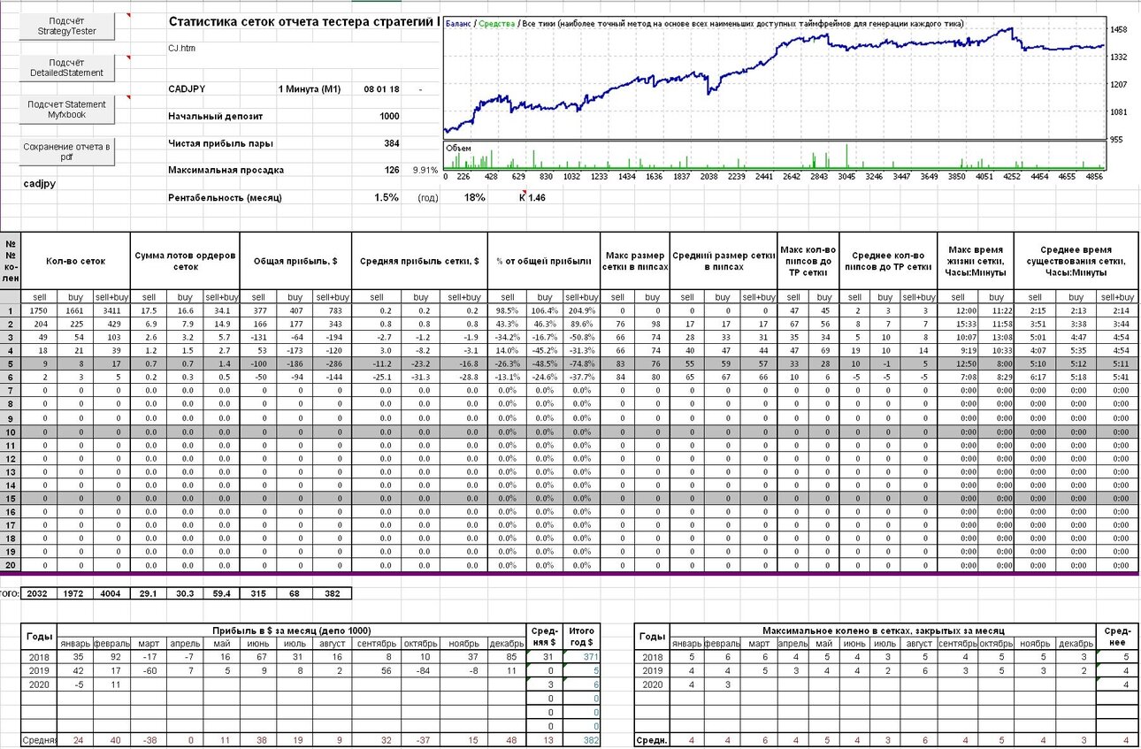Select 'Среднее время существования сетки' header
Screen dimensions: 1141x749
tap(1076, 261)
